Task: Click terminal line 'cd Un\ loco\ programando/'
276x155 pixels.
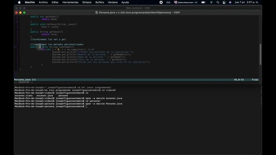Action: [x=63, y=87]
